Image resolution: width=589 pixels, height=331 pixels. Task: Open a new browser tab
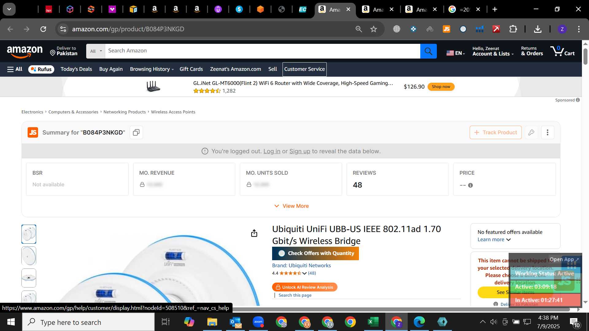[x=495, y=10]
